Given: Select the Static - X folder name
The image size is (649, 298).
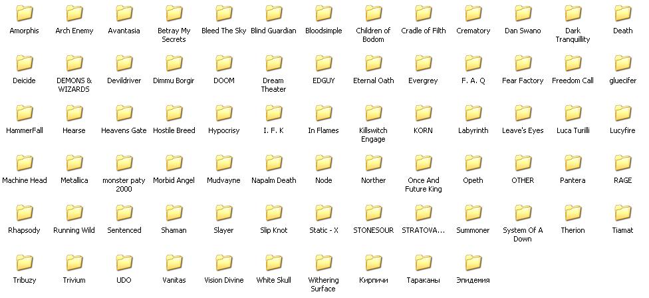Looking at the screenshot, I should pyautogui.click(x=324, y=230).
